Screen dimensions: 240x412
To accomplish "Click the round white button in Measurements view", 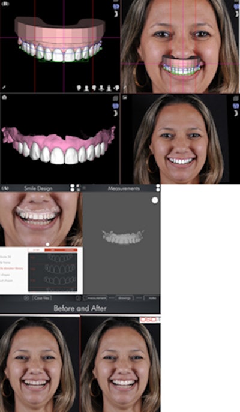I will coord(155,200).
